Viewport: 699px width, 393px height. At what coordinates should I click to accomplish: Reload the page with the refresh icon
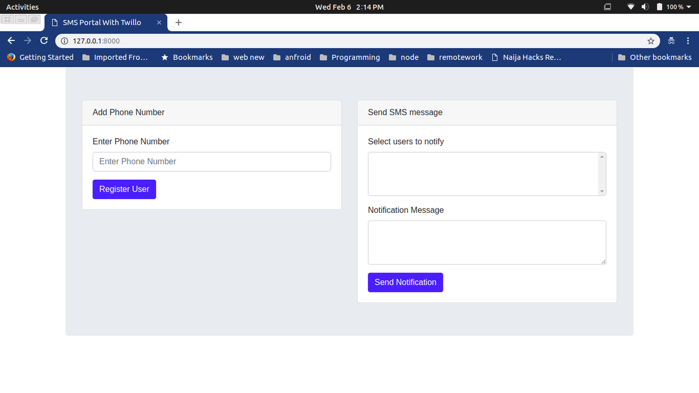[44, 41]
